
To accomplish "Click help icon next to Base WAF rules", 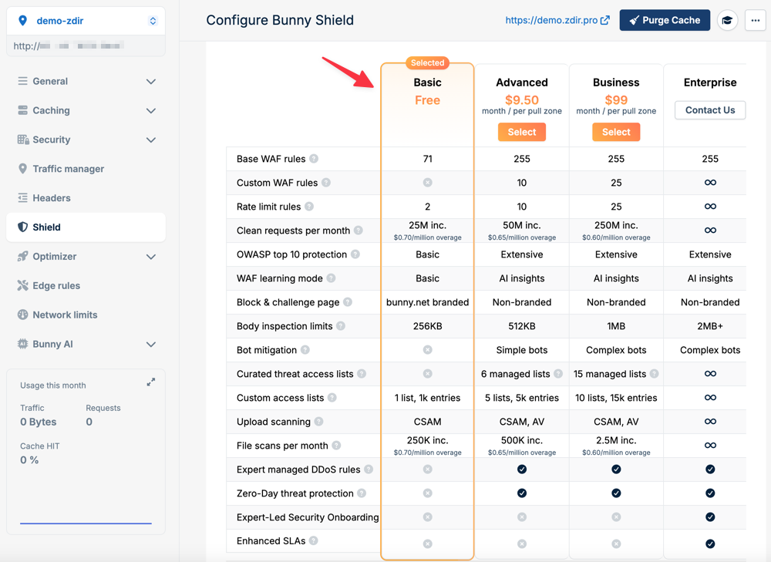I will click(314, 160).
